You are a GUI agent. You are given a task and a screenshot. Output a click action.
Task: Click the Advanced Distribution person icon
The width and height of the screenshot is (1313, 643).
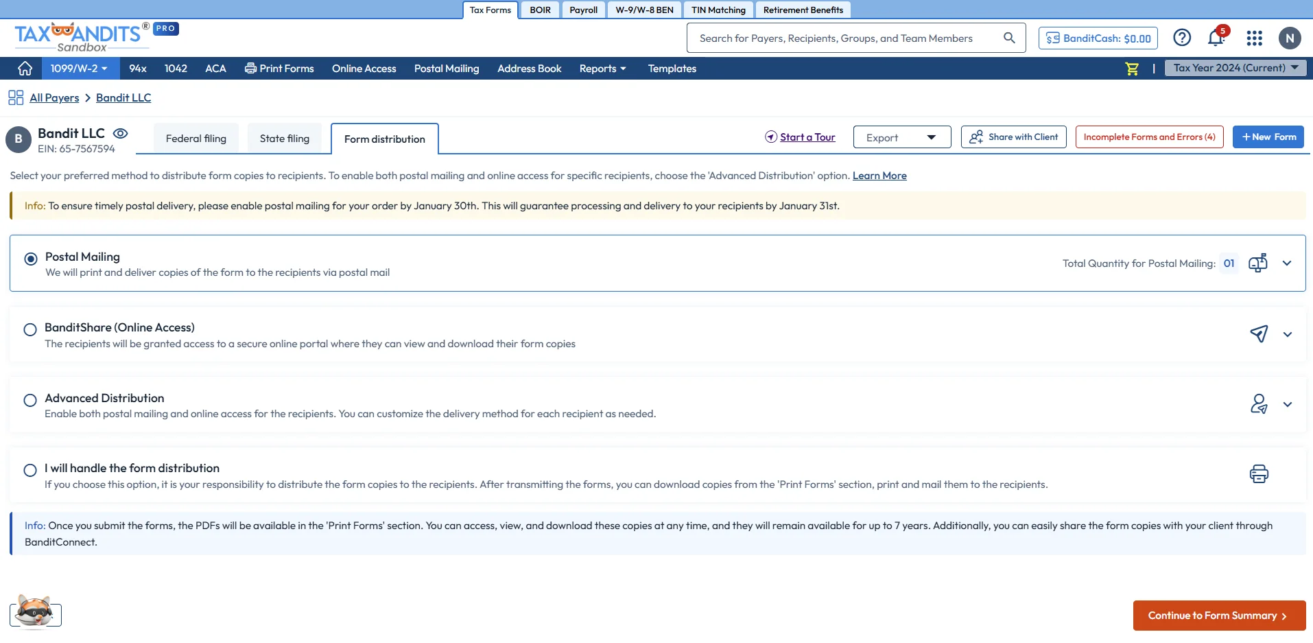point(1259,404)
